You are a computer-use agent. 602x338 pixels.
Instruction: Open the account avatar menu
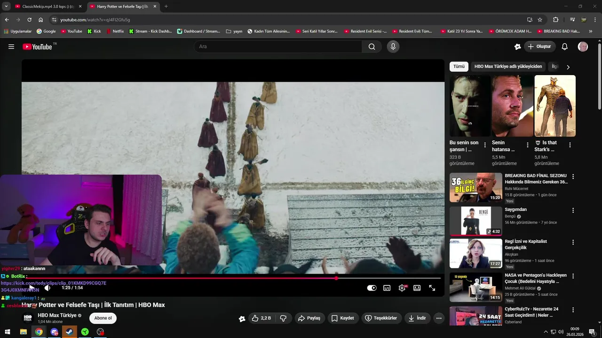(583, 46)
